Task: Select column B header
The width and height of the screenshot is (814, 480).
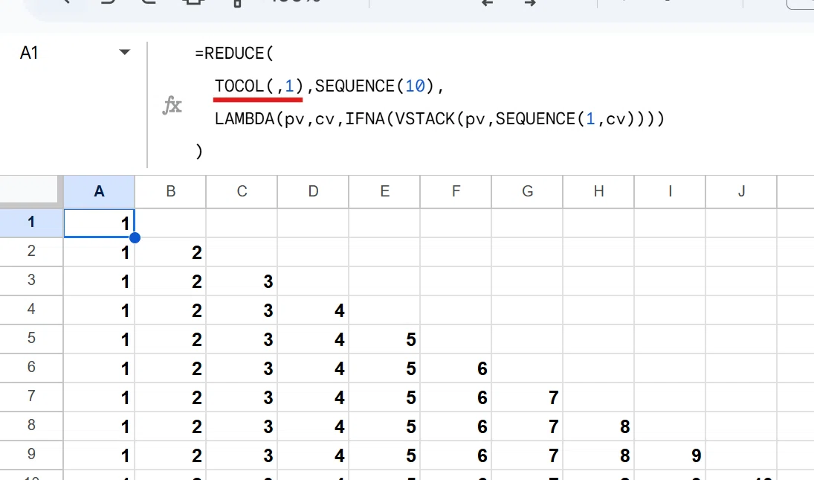Action: (x=170, y=192)
